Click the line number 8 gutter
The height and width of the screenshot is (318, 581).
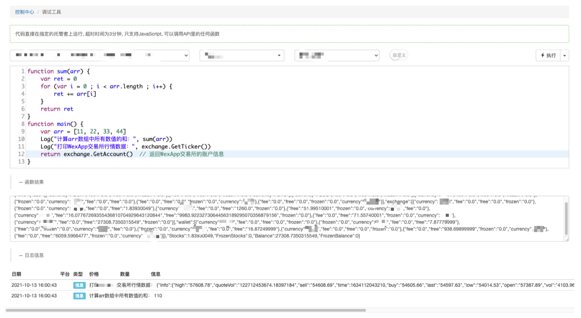pyautogui.click(x=22, y=124)
